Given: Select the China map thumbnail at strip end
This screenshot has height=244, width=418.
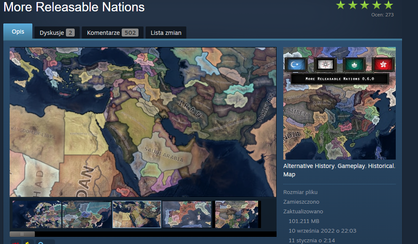Looking at the screenshot, I should click(237, 215).
